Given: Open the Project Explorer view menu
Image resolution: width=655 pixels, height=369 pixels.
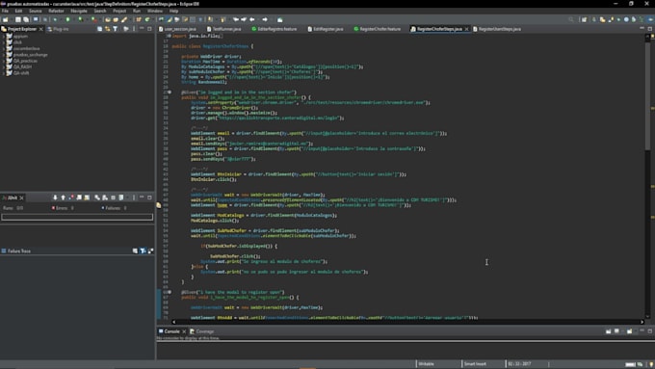Looking at the screenshot, I should tap(134, 29).
